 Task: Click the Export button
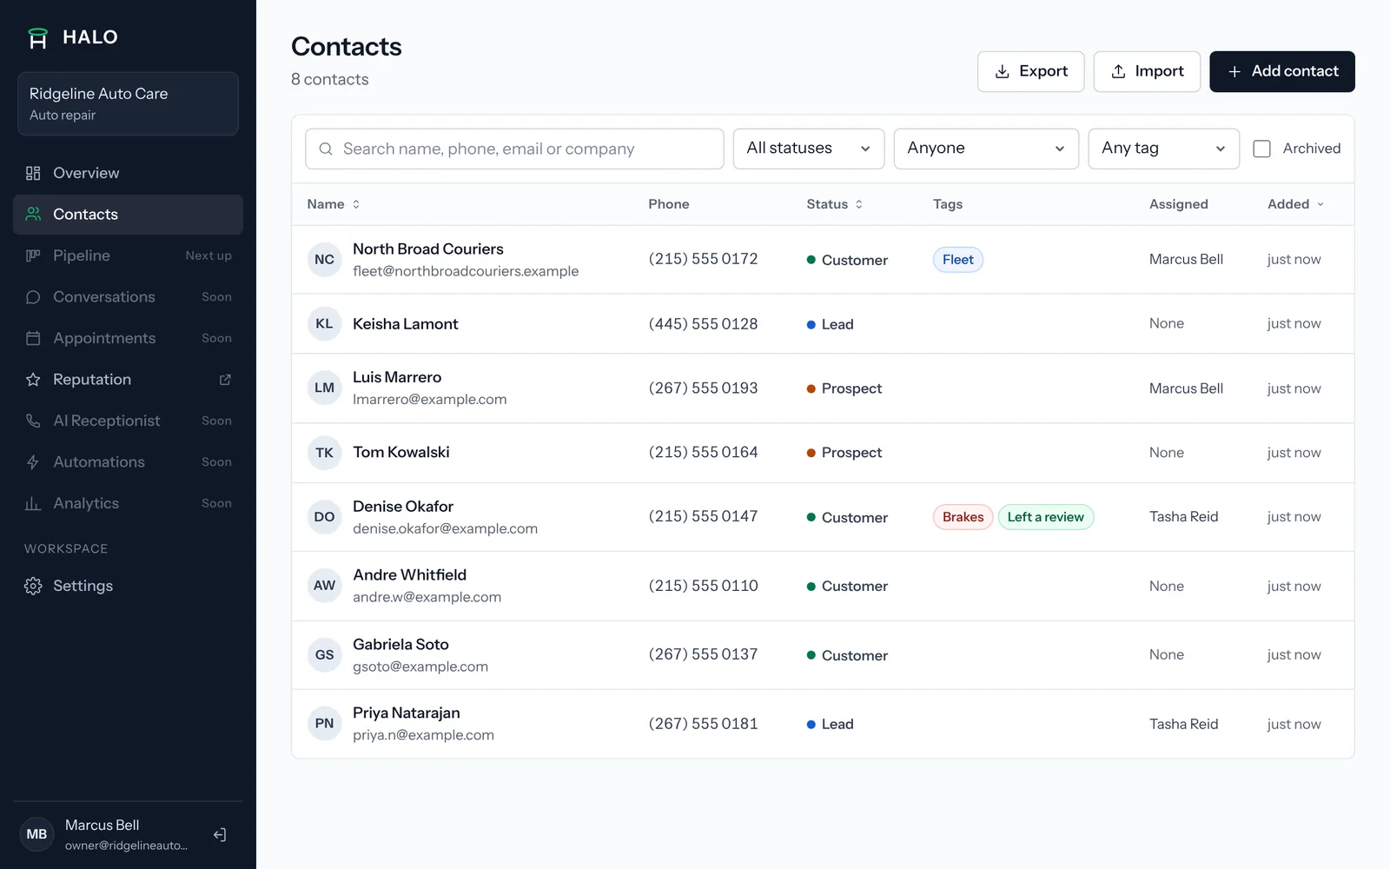[1030, 71]
